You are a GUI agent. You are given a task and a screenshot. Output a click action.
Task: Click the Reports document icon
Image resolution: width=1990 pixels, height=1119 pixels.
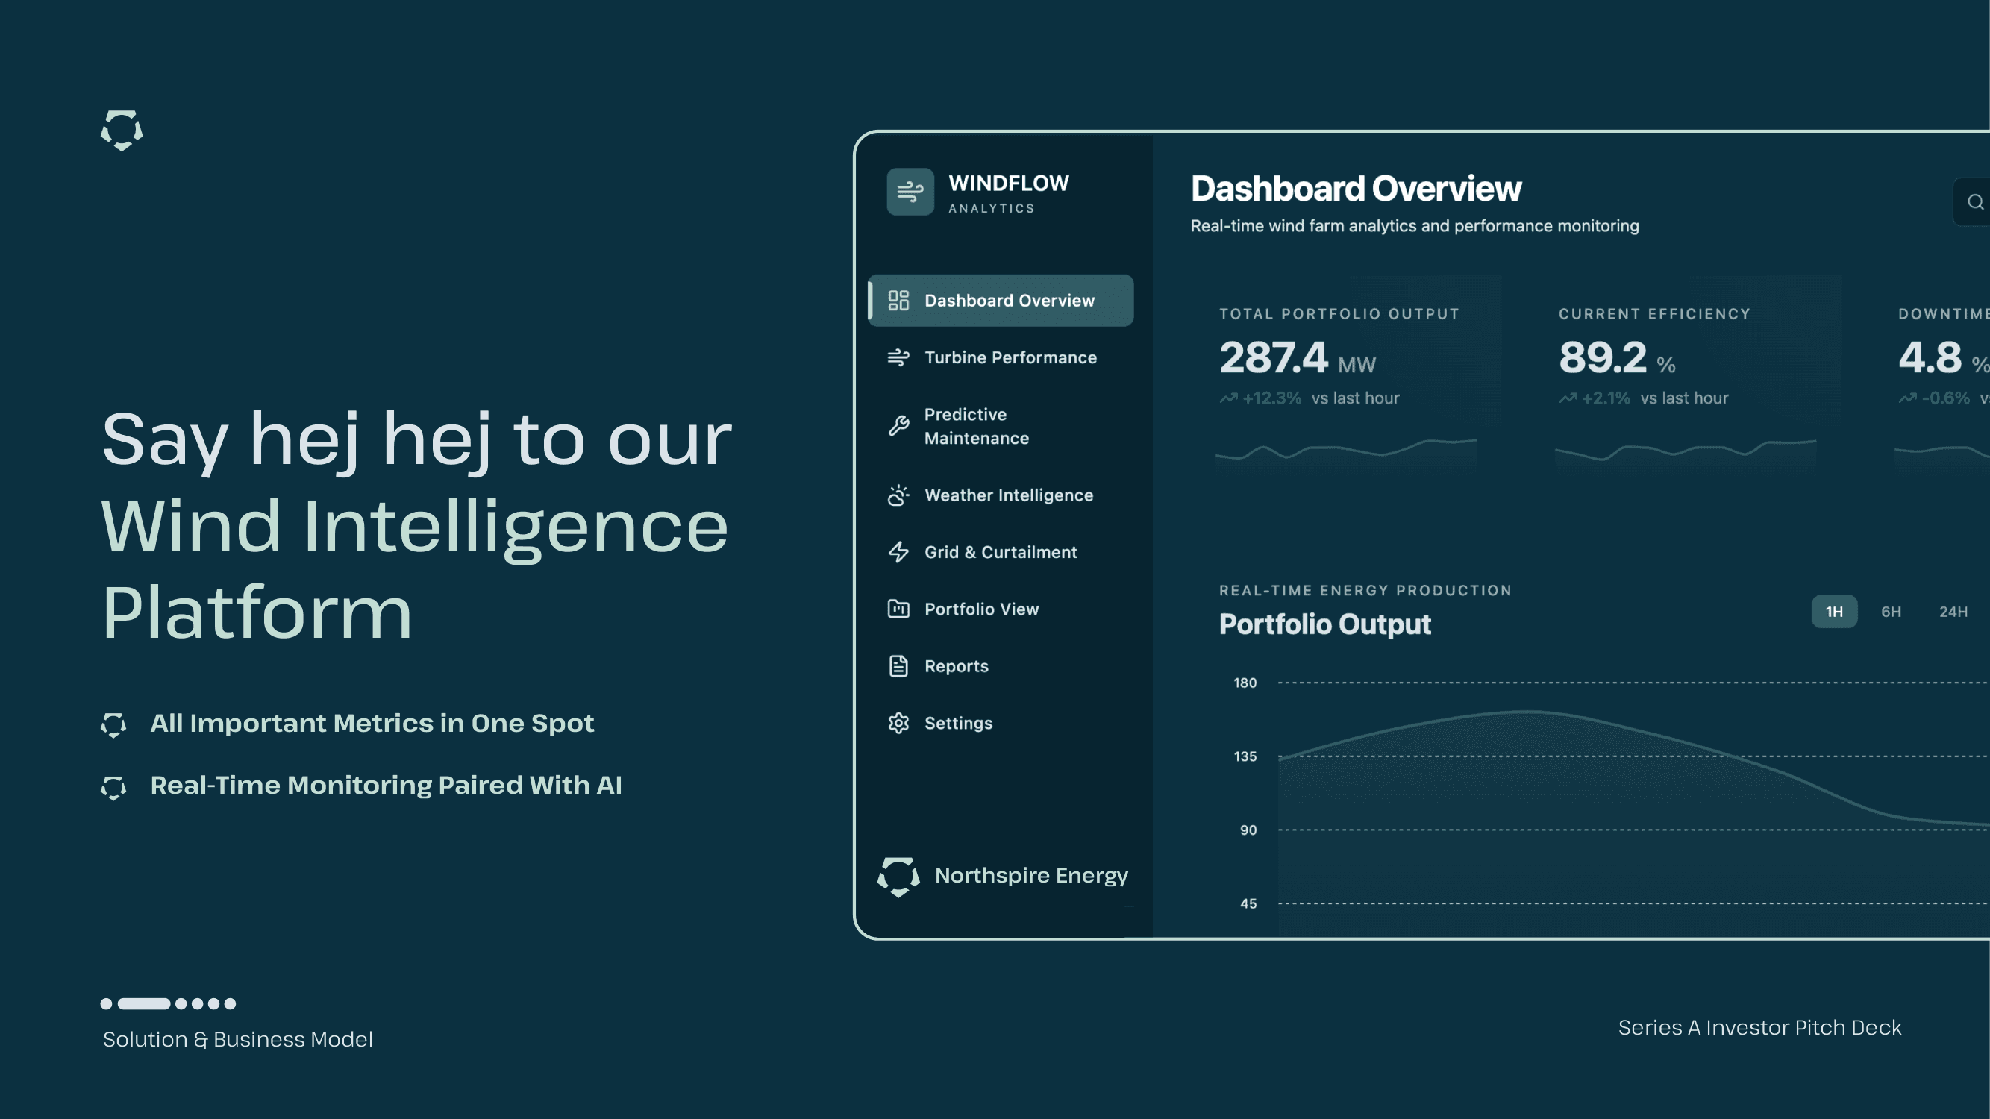point(898,665)
